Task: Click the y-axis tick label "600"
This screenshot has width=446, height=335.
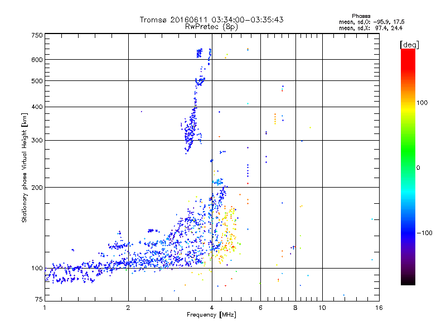Action: [37, 60]
